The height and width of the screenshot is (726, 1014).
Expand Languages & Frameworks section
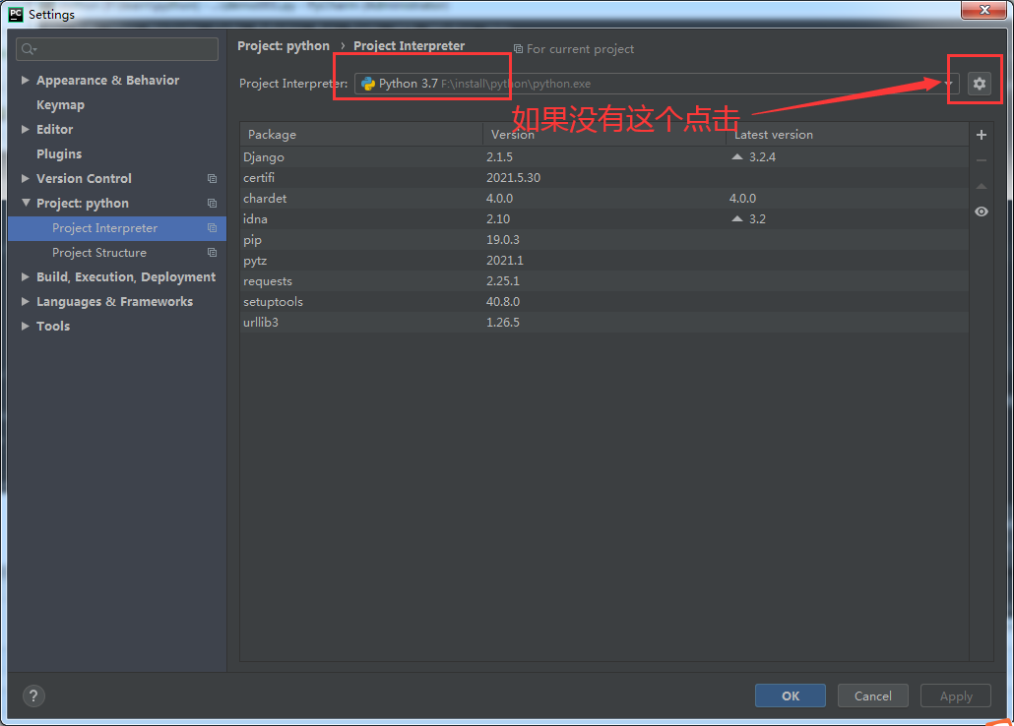[x=26, y=301]
